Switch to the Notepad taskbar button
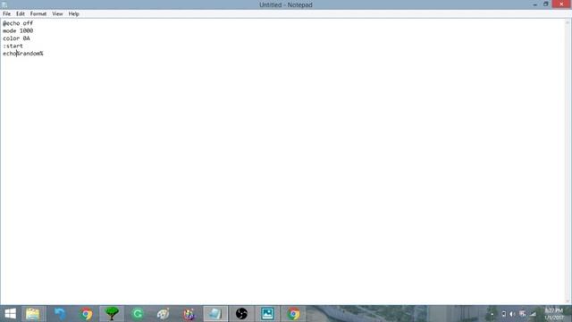 pyautogui.click(x=215, y=314)
